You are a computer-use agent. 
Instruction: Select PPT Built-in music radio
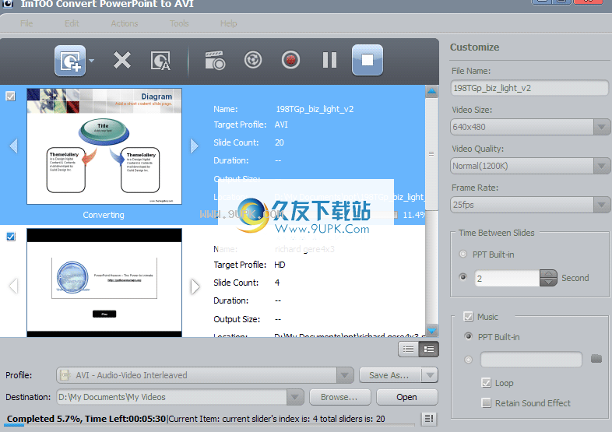tap(469, 336)
